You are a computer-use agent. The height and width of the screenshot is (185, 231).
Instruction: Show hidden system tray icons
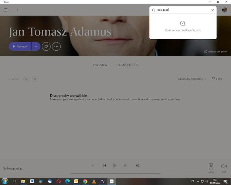198,181
